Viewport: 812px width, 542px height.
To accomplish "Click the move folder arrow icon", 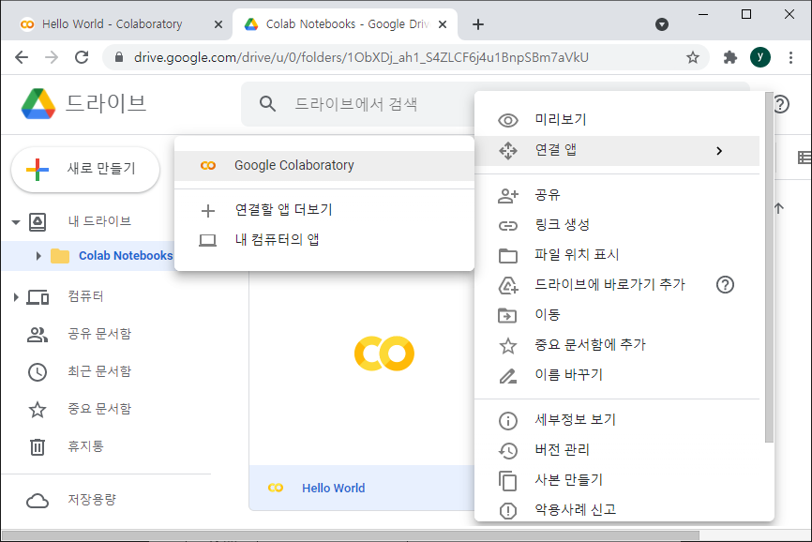I will (507, 315).
